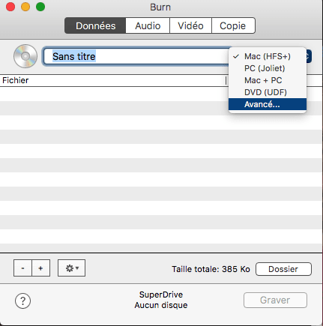Viewport: 323px width, 326px height.
Task: Click the minus remove file button
Action: (22, 268)
